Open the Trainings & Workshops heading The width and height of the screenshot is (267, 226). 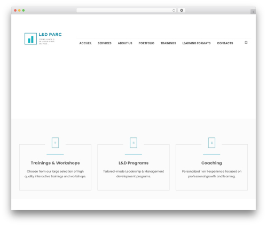pos(55,163)
